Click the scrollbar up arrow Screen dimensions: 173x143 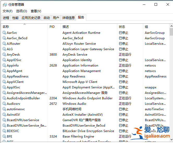tap(171, 26)
